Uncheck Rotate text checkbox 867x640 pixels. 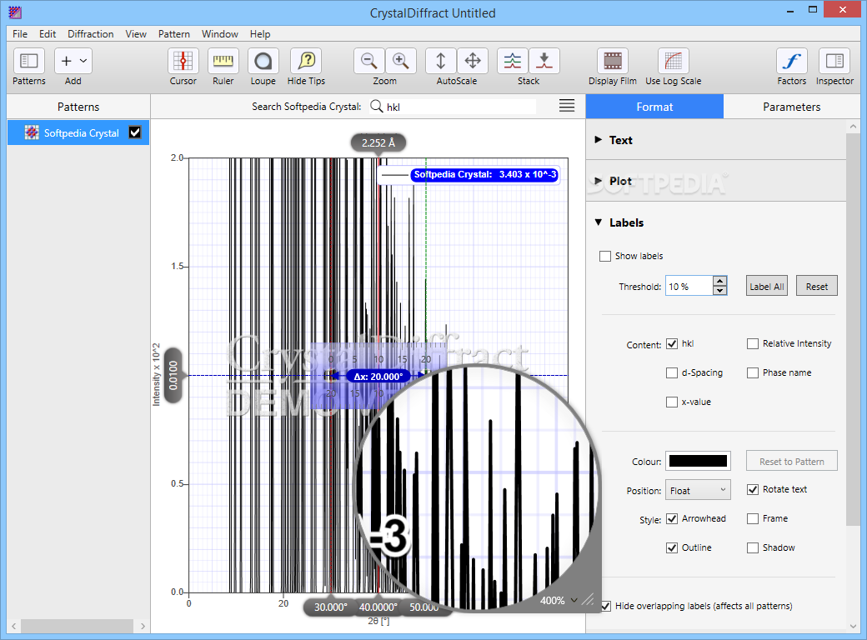[x=753, y=490]
